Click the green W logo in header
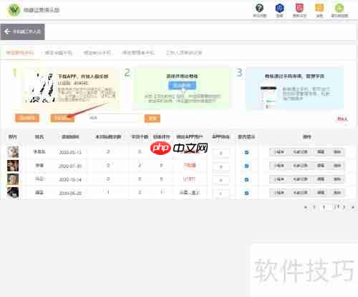Screen dimensions: 358x297 14,10
